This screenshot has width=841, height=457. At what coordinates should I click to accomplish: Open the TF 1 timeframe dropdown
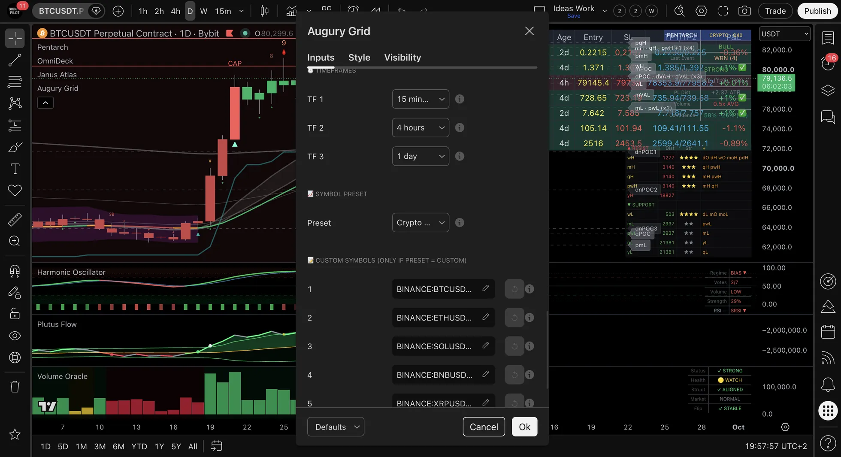(x=420, y=99)
